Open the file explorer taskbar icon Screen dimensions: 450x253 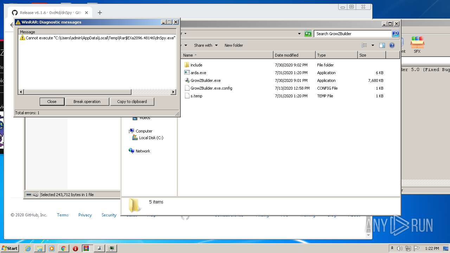pos(39,248)
